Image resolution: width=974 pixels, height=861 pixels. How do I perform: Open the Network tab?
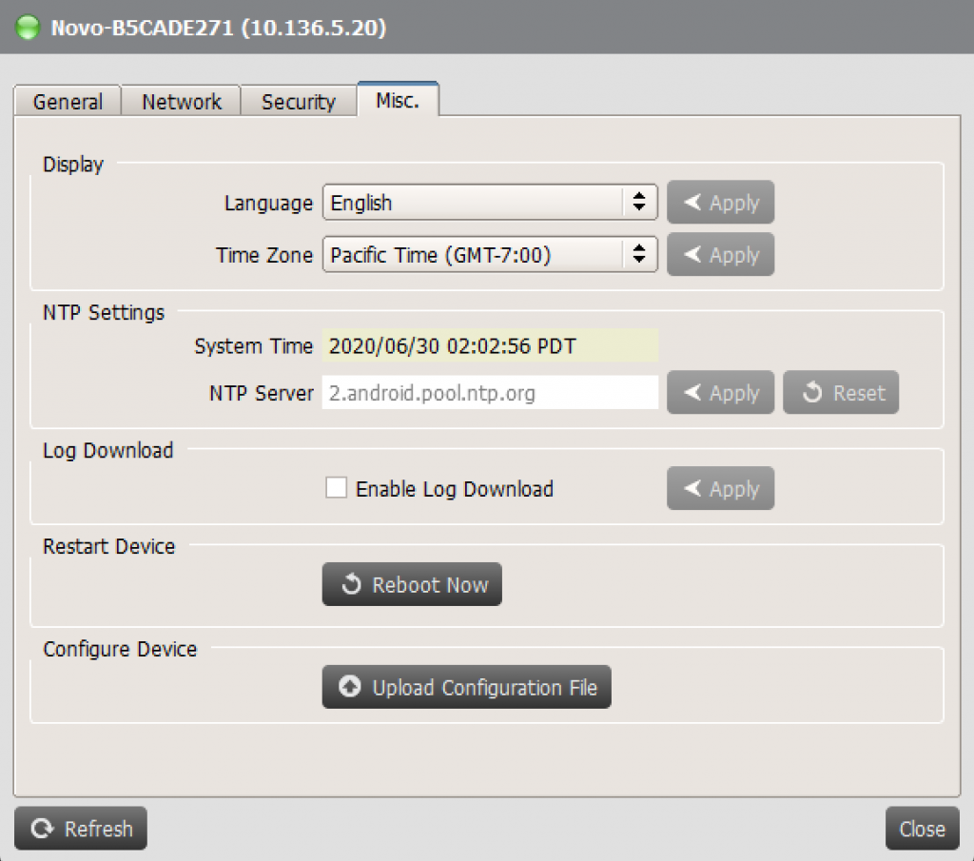(x=182, y=101)
